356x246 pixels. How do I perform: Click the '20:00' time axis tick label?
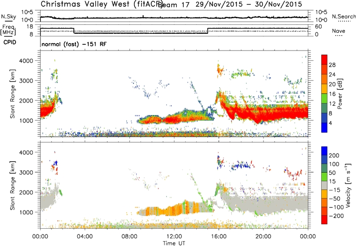pos(263,237)
